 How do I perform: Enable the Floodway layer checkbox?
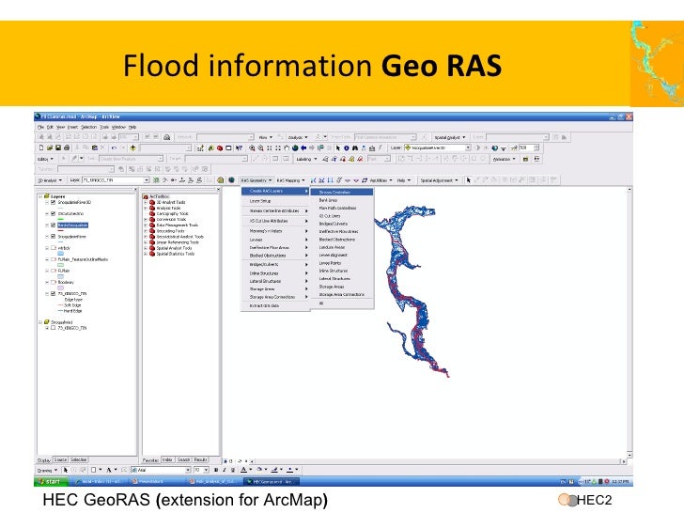[54, 282]
